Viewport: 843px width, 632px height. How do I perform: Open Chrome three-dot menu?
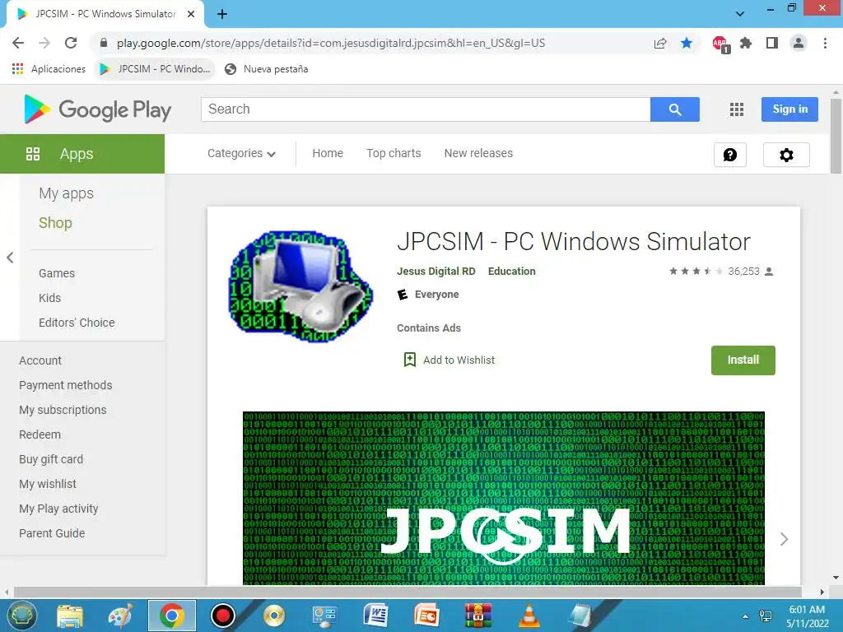pos(825,43)
